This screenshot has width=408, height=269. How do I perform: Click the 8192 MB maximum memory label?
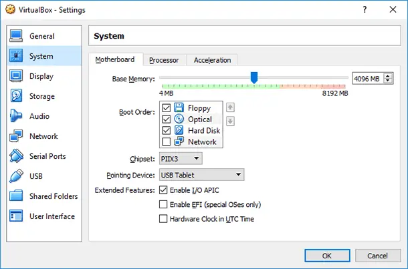(x=335, y=93)
